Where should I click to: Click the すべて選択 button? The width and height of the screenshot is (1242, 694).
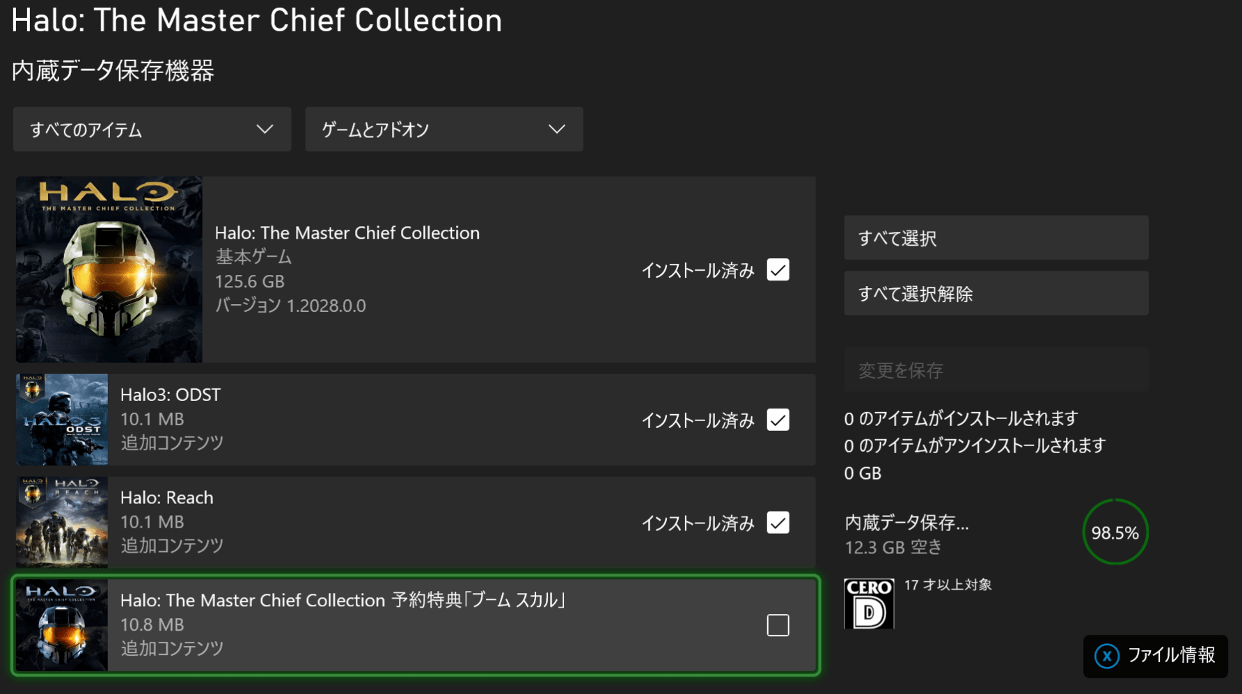point(996,238)
